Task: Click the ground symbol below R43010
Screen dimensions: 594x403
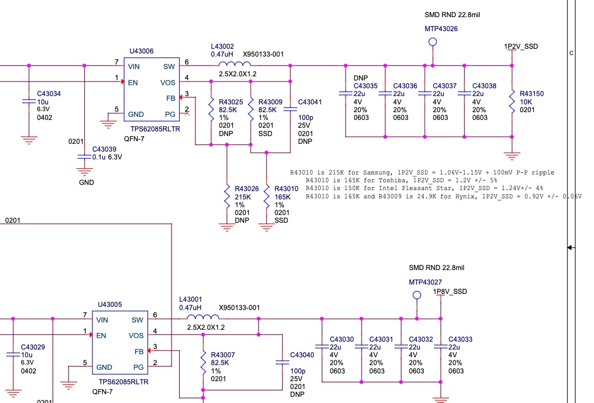Action: click(266, 227)
